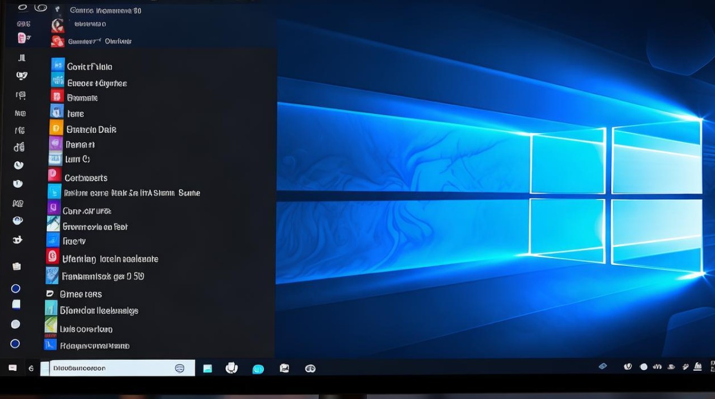Open the blue icon beside "Govit rFulule"
Screen dimensions: 715x399
tap(57, 65)
